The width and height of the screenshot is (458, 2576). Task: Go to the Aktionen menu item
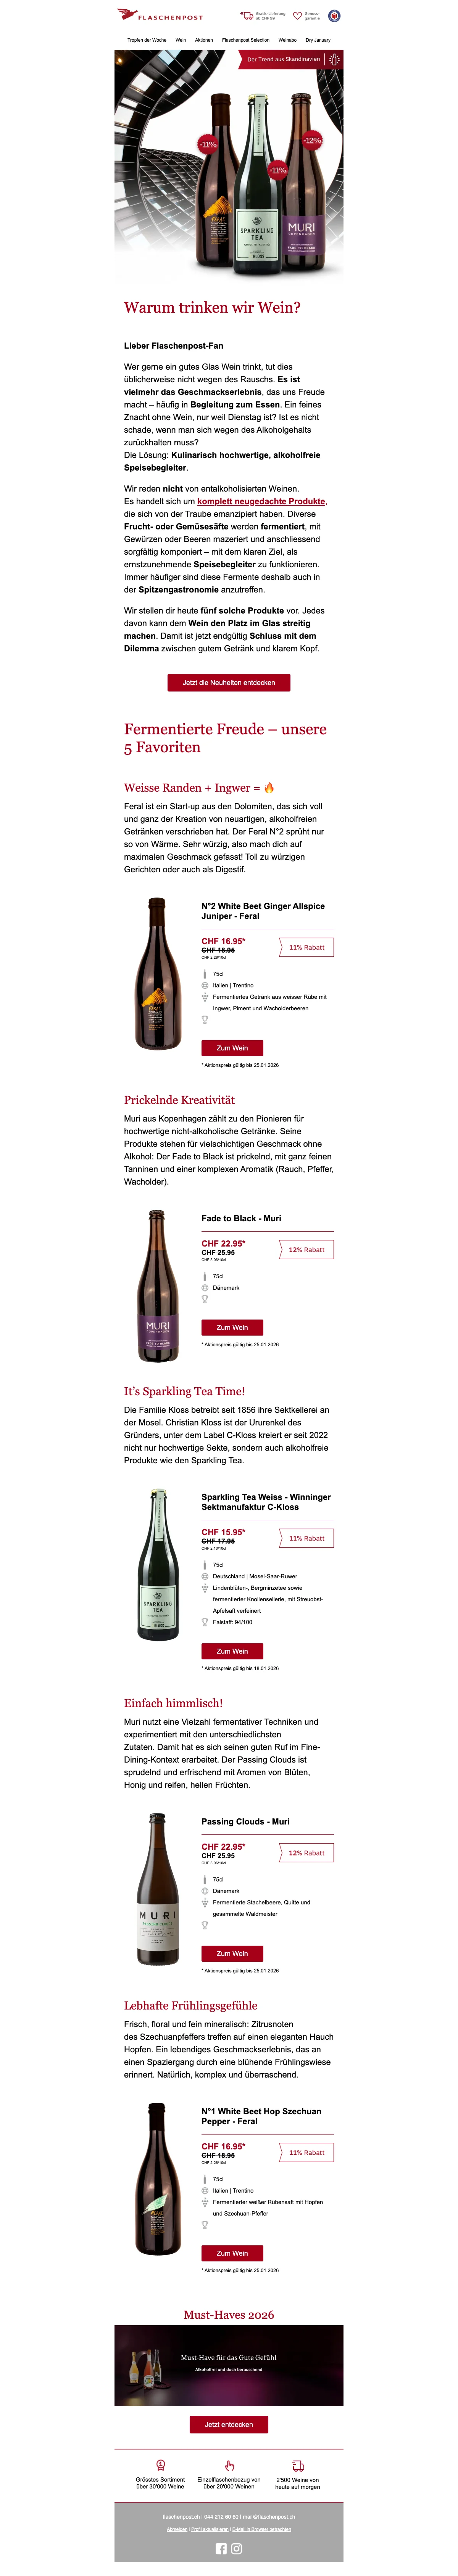point(203,40)
